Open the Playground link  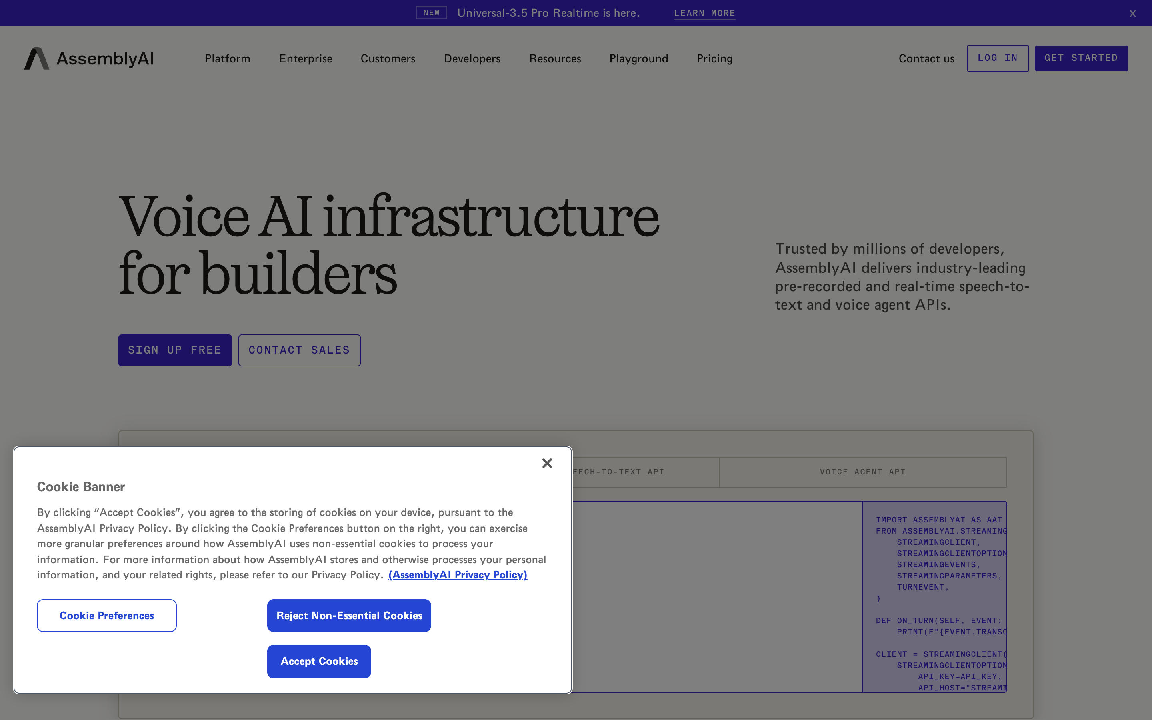point(639,58)
